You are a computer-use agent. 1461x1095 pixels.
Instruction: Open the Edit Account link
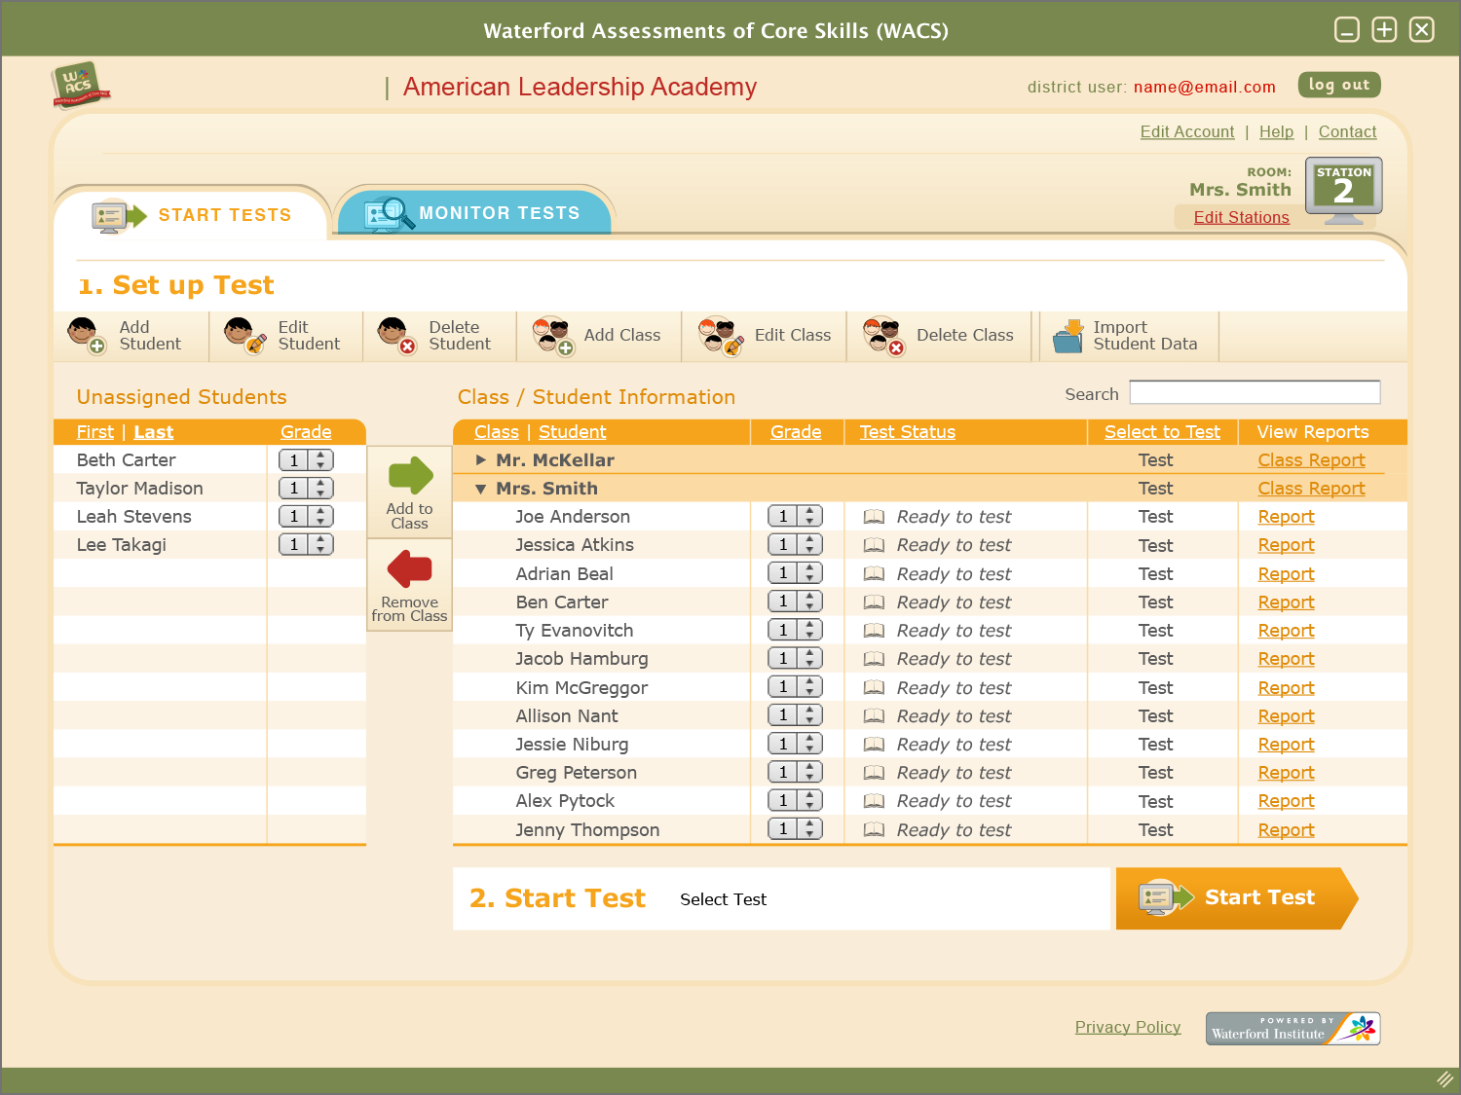click(x=1187, y=131)
